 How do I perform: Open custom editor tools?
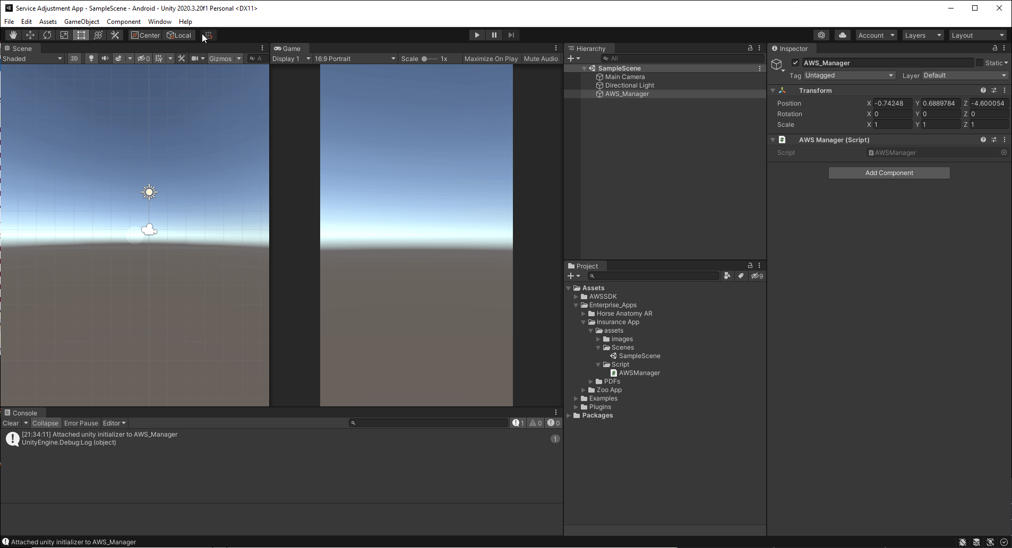coord(115,35)
